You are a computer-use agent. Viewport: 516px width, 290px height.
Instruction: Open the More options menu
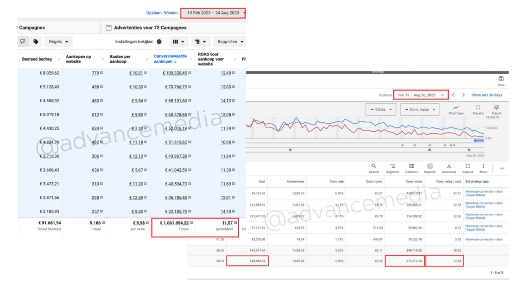[483, 168]
